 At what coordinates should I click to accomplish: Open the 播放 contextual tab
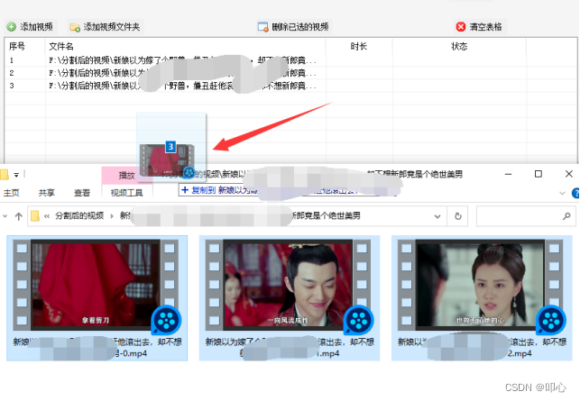point(127,175)
